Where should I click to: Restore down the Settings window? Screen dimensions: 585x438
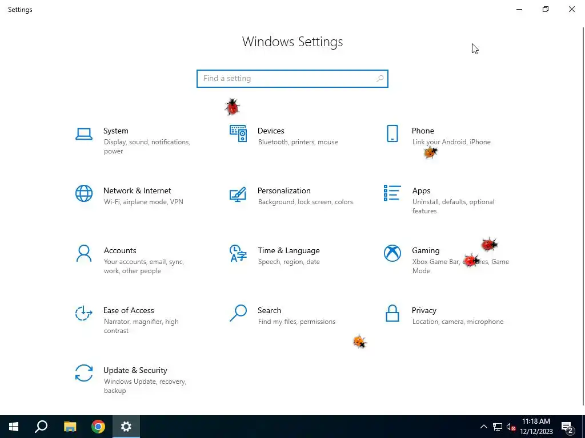pos(546,9)
